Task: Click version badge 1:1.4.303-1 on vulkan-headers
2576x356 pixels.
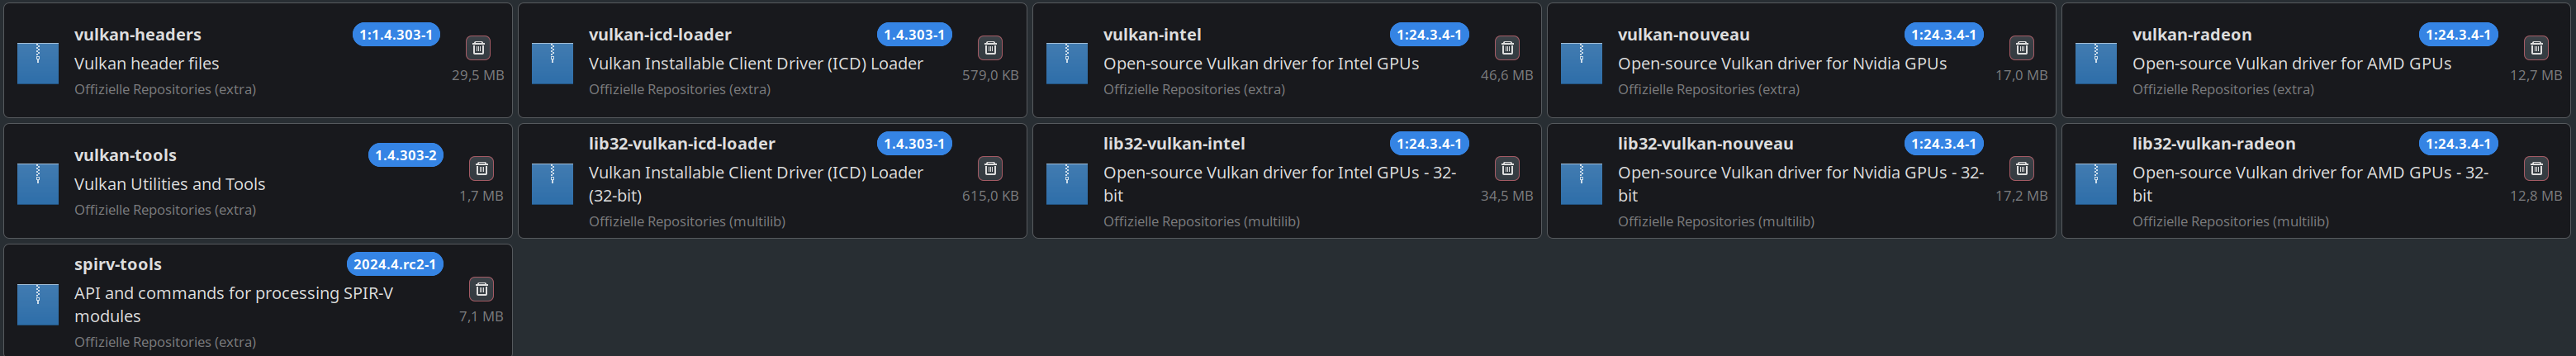Action: 396,35
